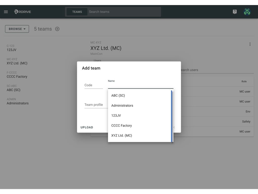Focus the Search teams field

[x=124, y=12]
